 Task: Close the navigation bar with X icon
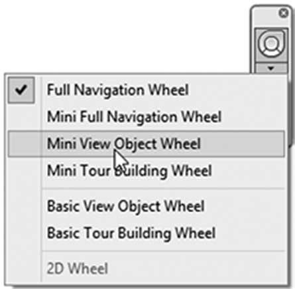[284, 13]
